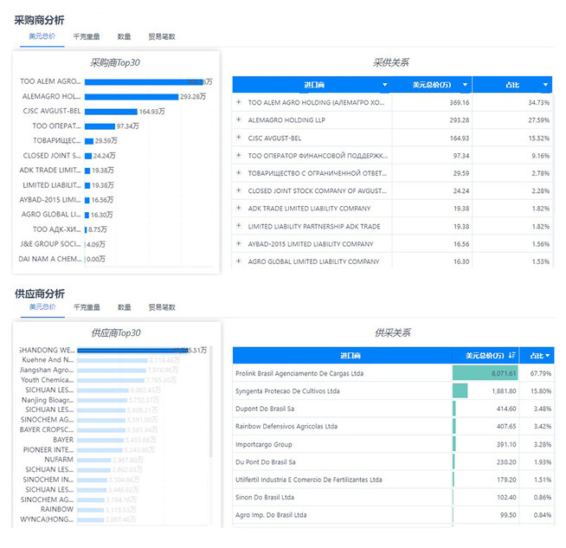Expand the ТОВАРИЩЕСТВО С ОГРАНИЧЕННОЙ row
The image size is (566, 548).
(238, 173)
